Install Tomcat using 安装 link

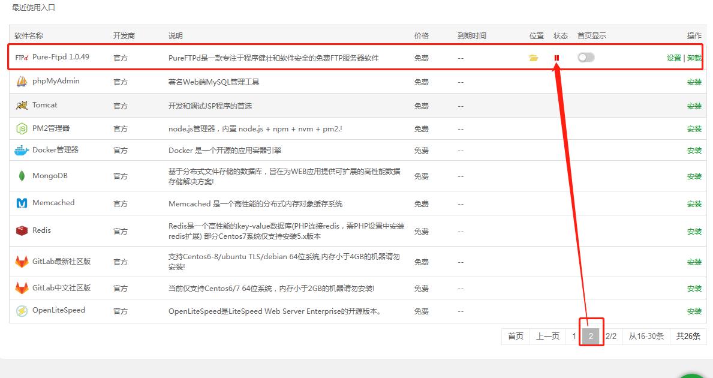point(694,106)
